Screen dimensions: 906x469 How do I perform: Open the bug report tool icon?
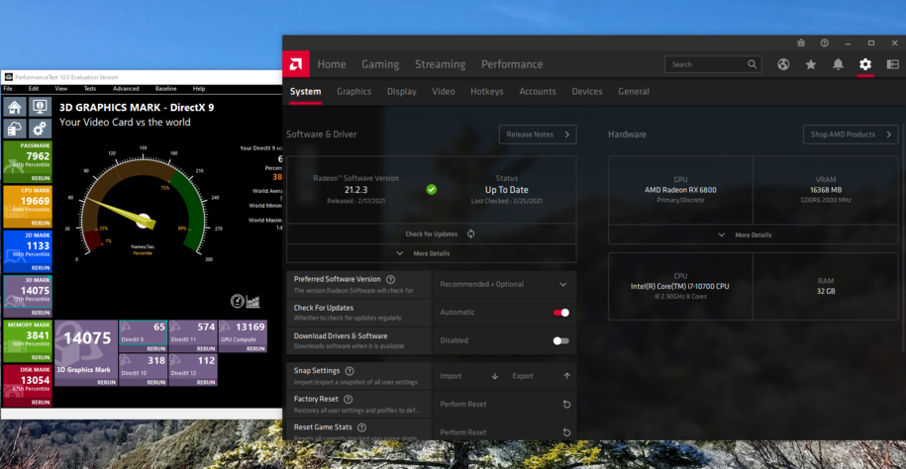[801, 44]
